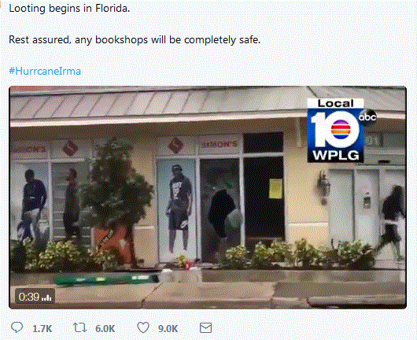The width and height of the screenshot is (417, 340).
Task: Click the 0:39 video duration badge
Action: pyautogui.click(x=35, y=297)
